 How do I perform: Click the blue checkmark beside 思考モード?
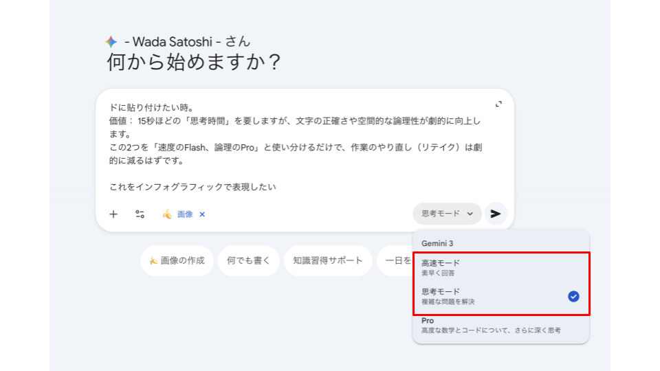tap(573, 296)
